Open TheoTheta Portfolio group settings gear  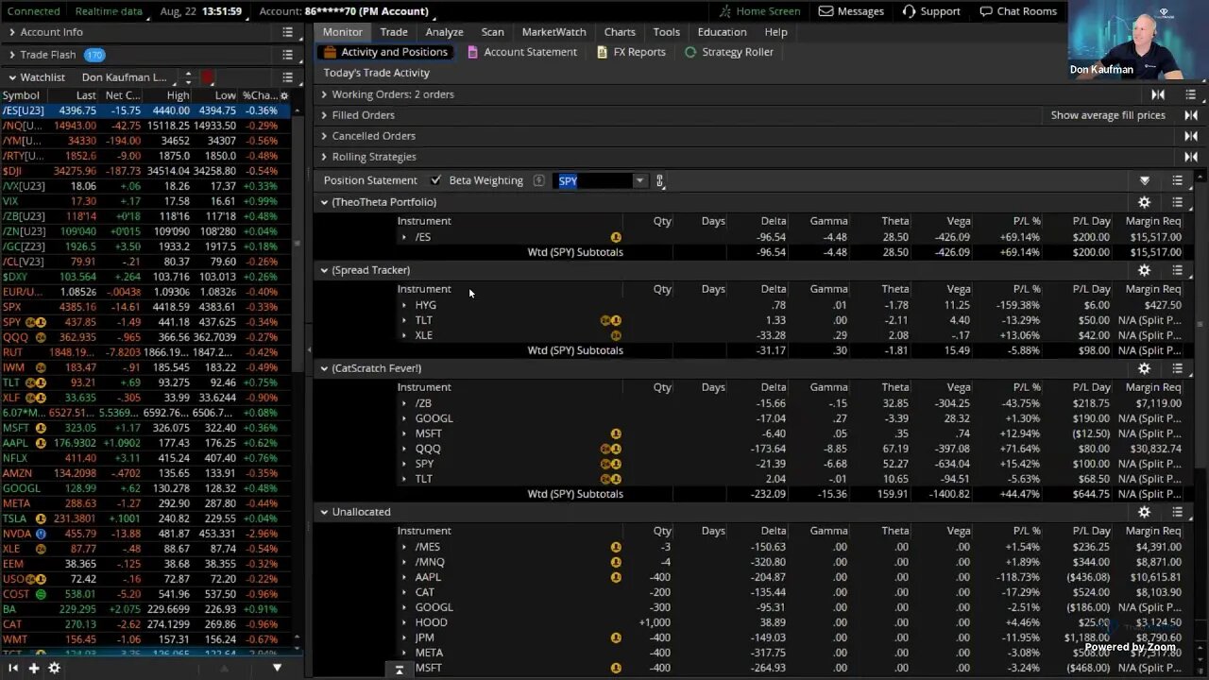click(1144, 202)
